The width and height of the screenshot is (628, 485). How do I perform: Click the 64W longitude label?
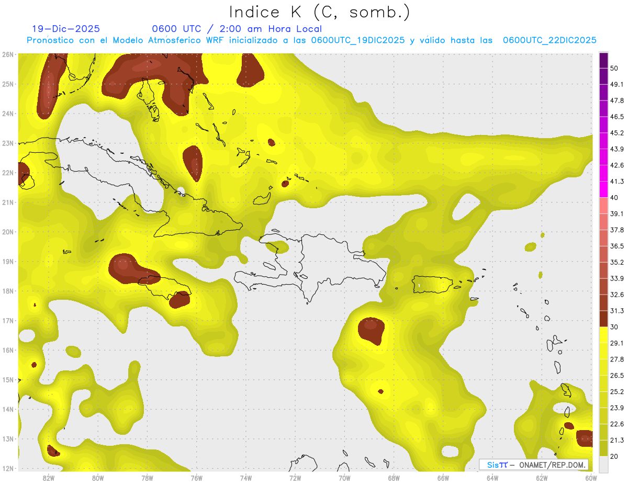pyautogui.click(x=492, y=478)
